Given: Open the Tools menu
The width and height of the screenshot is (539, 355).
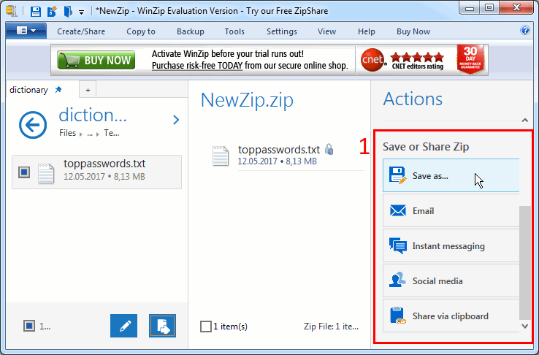Looking at the screenshot, I should pos(234,31).
